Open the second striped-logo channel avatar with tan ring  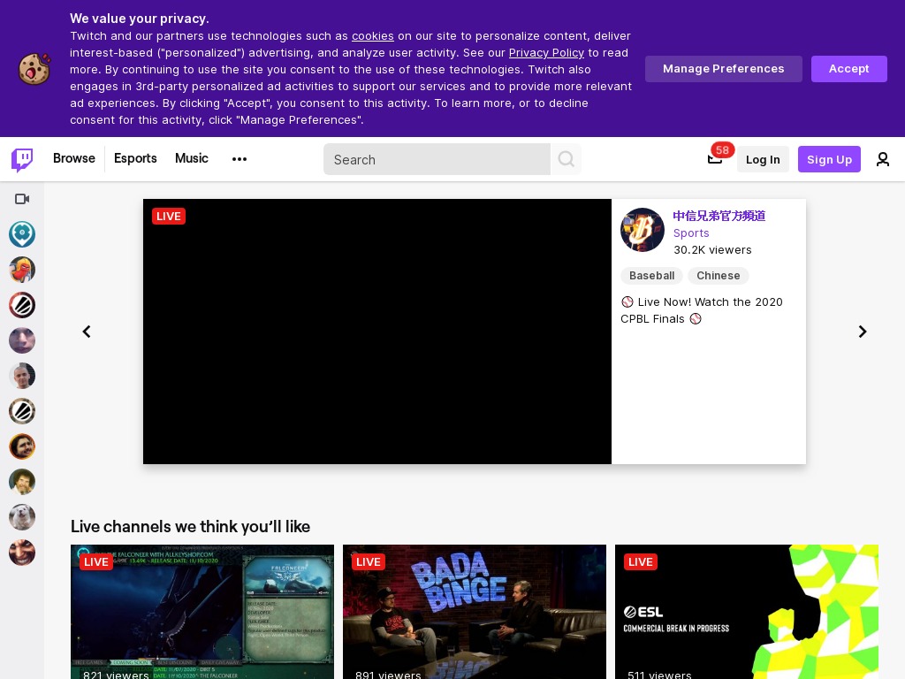[22, 411]
